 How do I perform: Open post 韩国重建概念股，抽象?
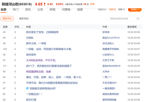38,72
